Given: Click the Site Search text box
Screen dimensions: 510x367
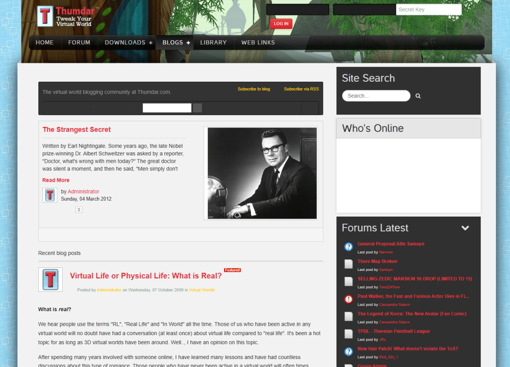Looking at the screenshot, I should [x=376, y=96].
